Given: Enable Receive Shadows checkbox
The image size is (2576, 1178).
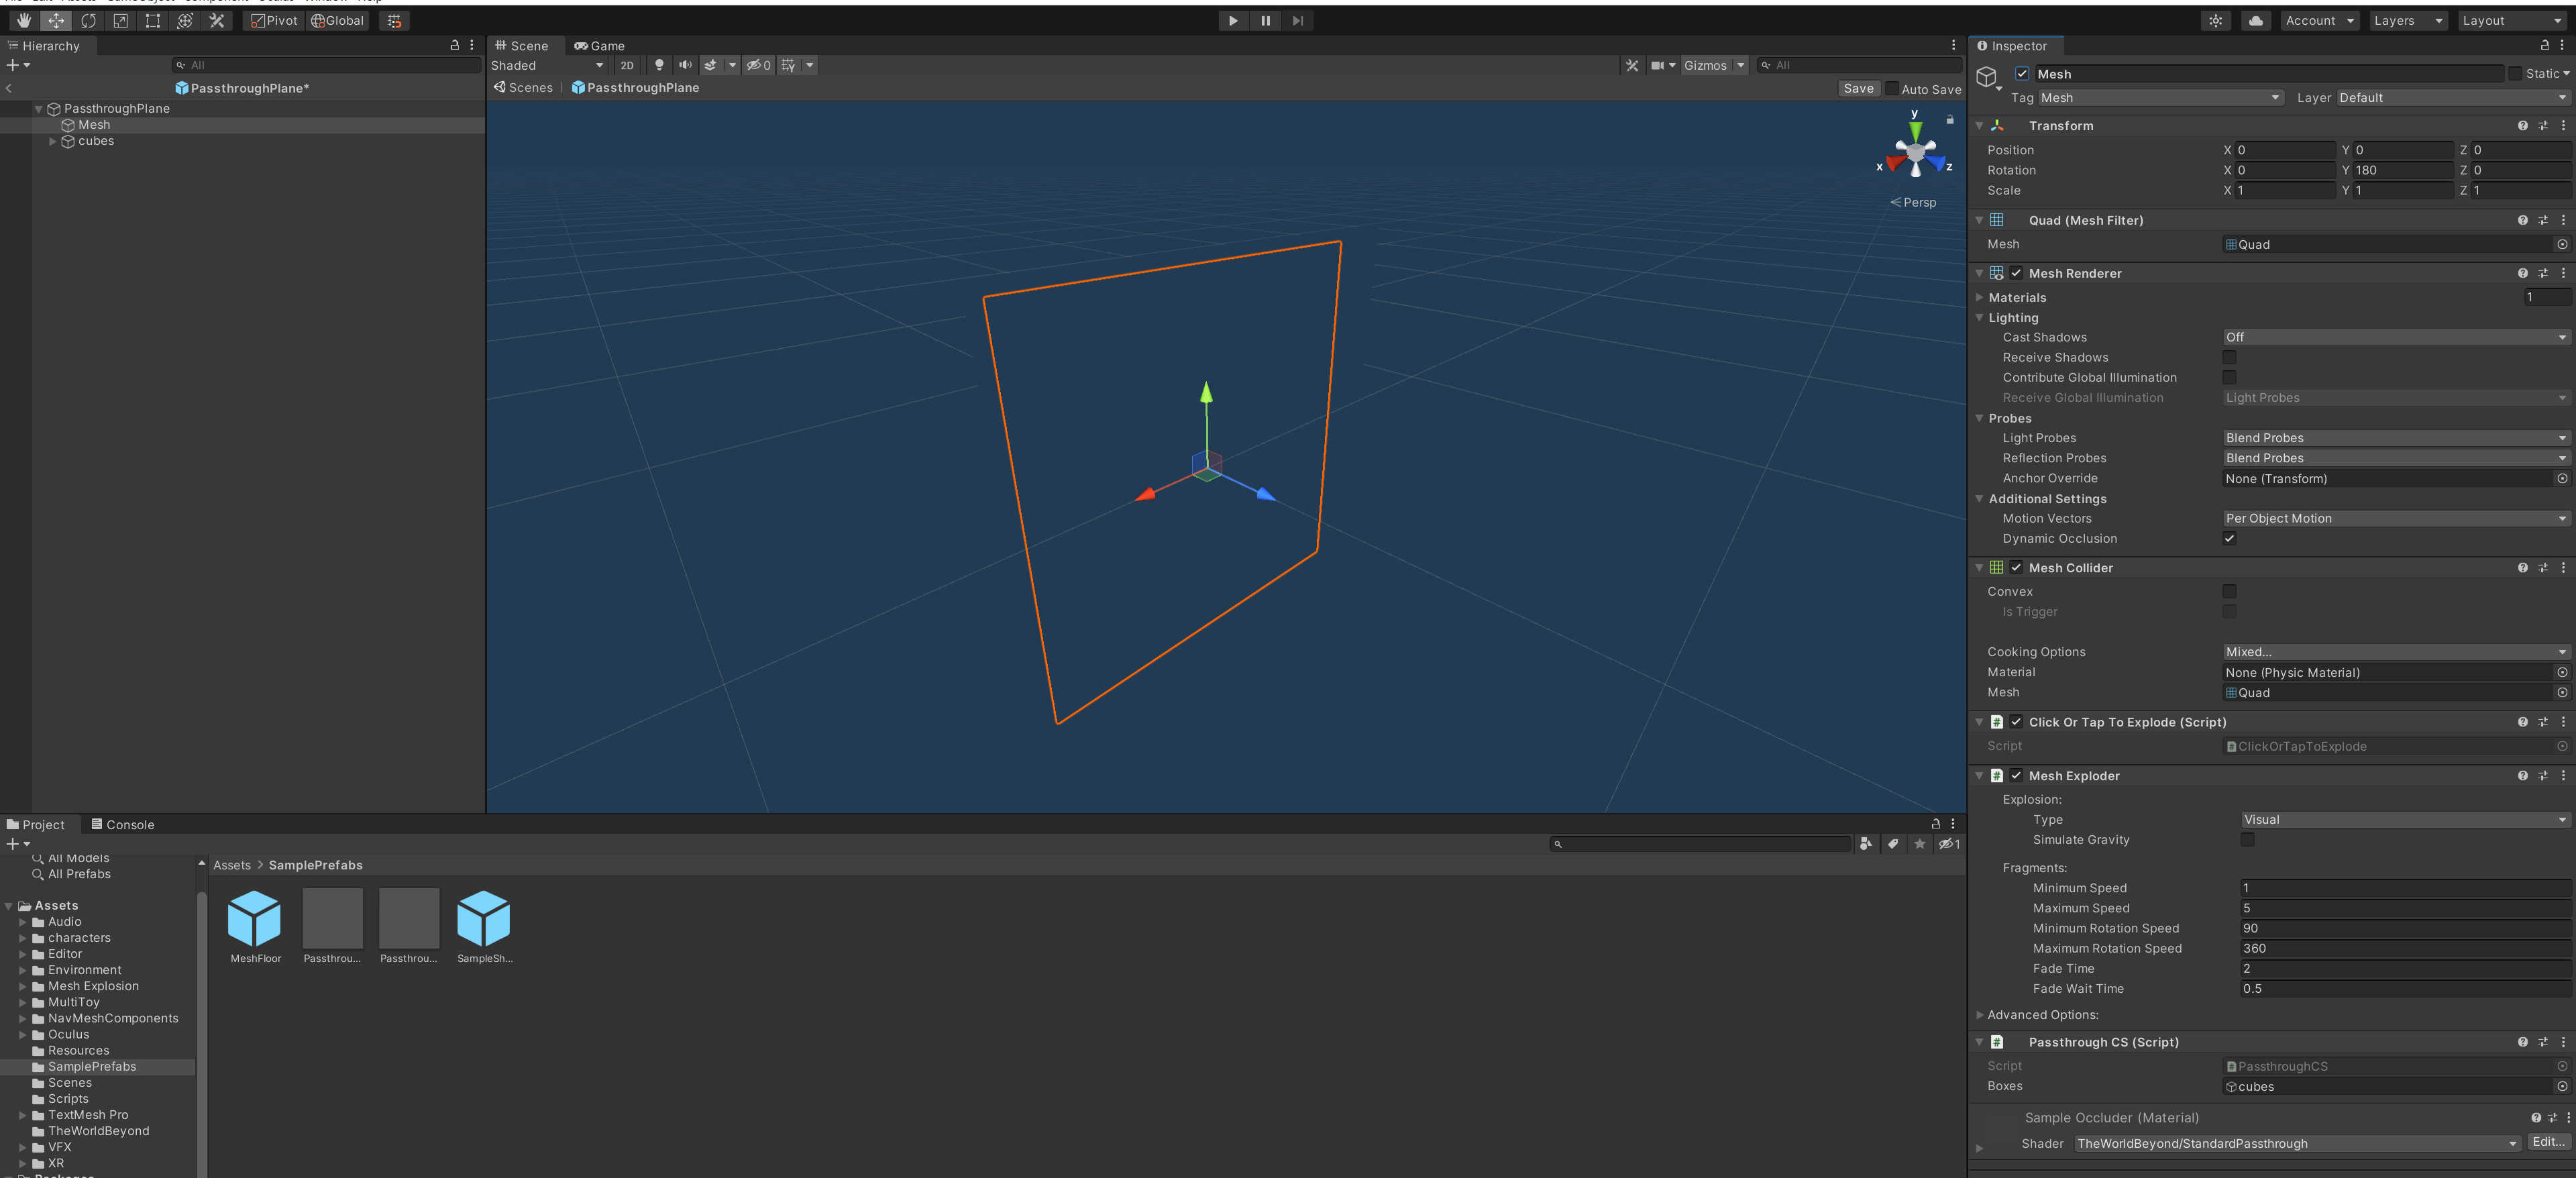Looking at the screenshot, I should coord(2229,357).
